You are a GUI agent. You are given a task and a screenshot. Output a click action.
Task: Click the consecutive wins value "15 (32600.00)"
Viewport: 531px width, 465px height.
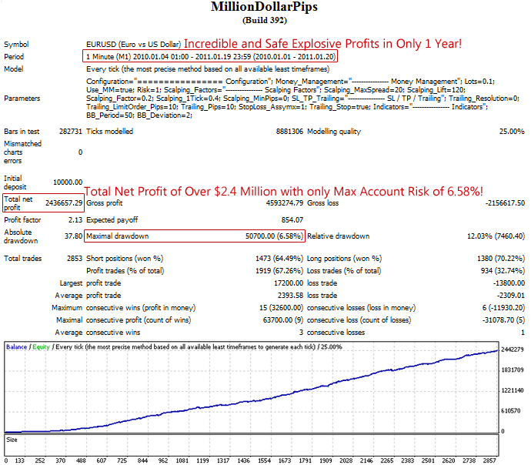tap(281, 308)
